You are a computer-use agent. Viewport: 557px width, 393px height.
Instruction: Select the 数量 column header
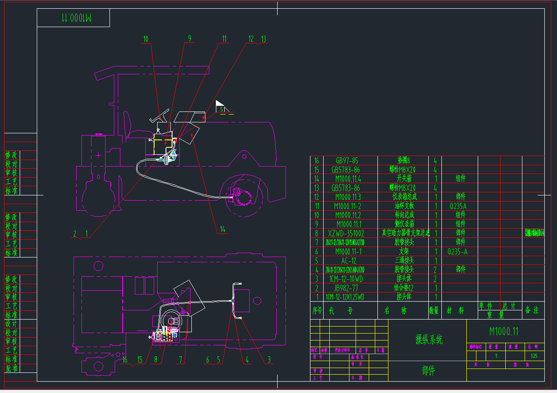(x=434, y=310)
